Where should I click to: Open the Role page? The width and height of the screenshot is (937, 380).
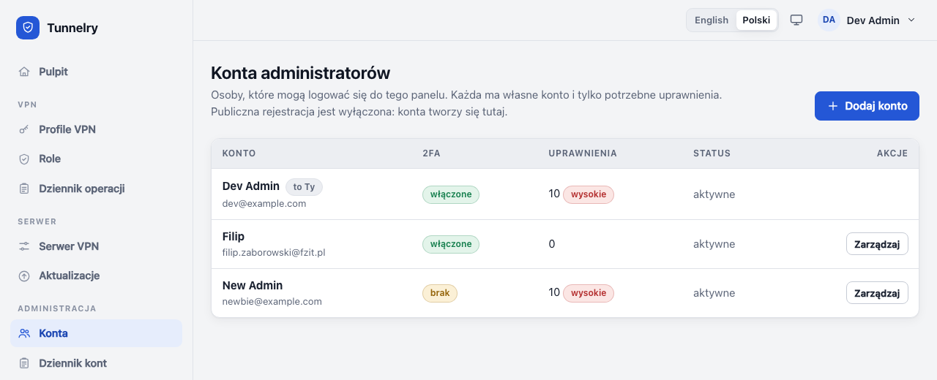pos(96,159)
